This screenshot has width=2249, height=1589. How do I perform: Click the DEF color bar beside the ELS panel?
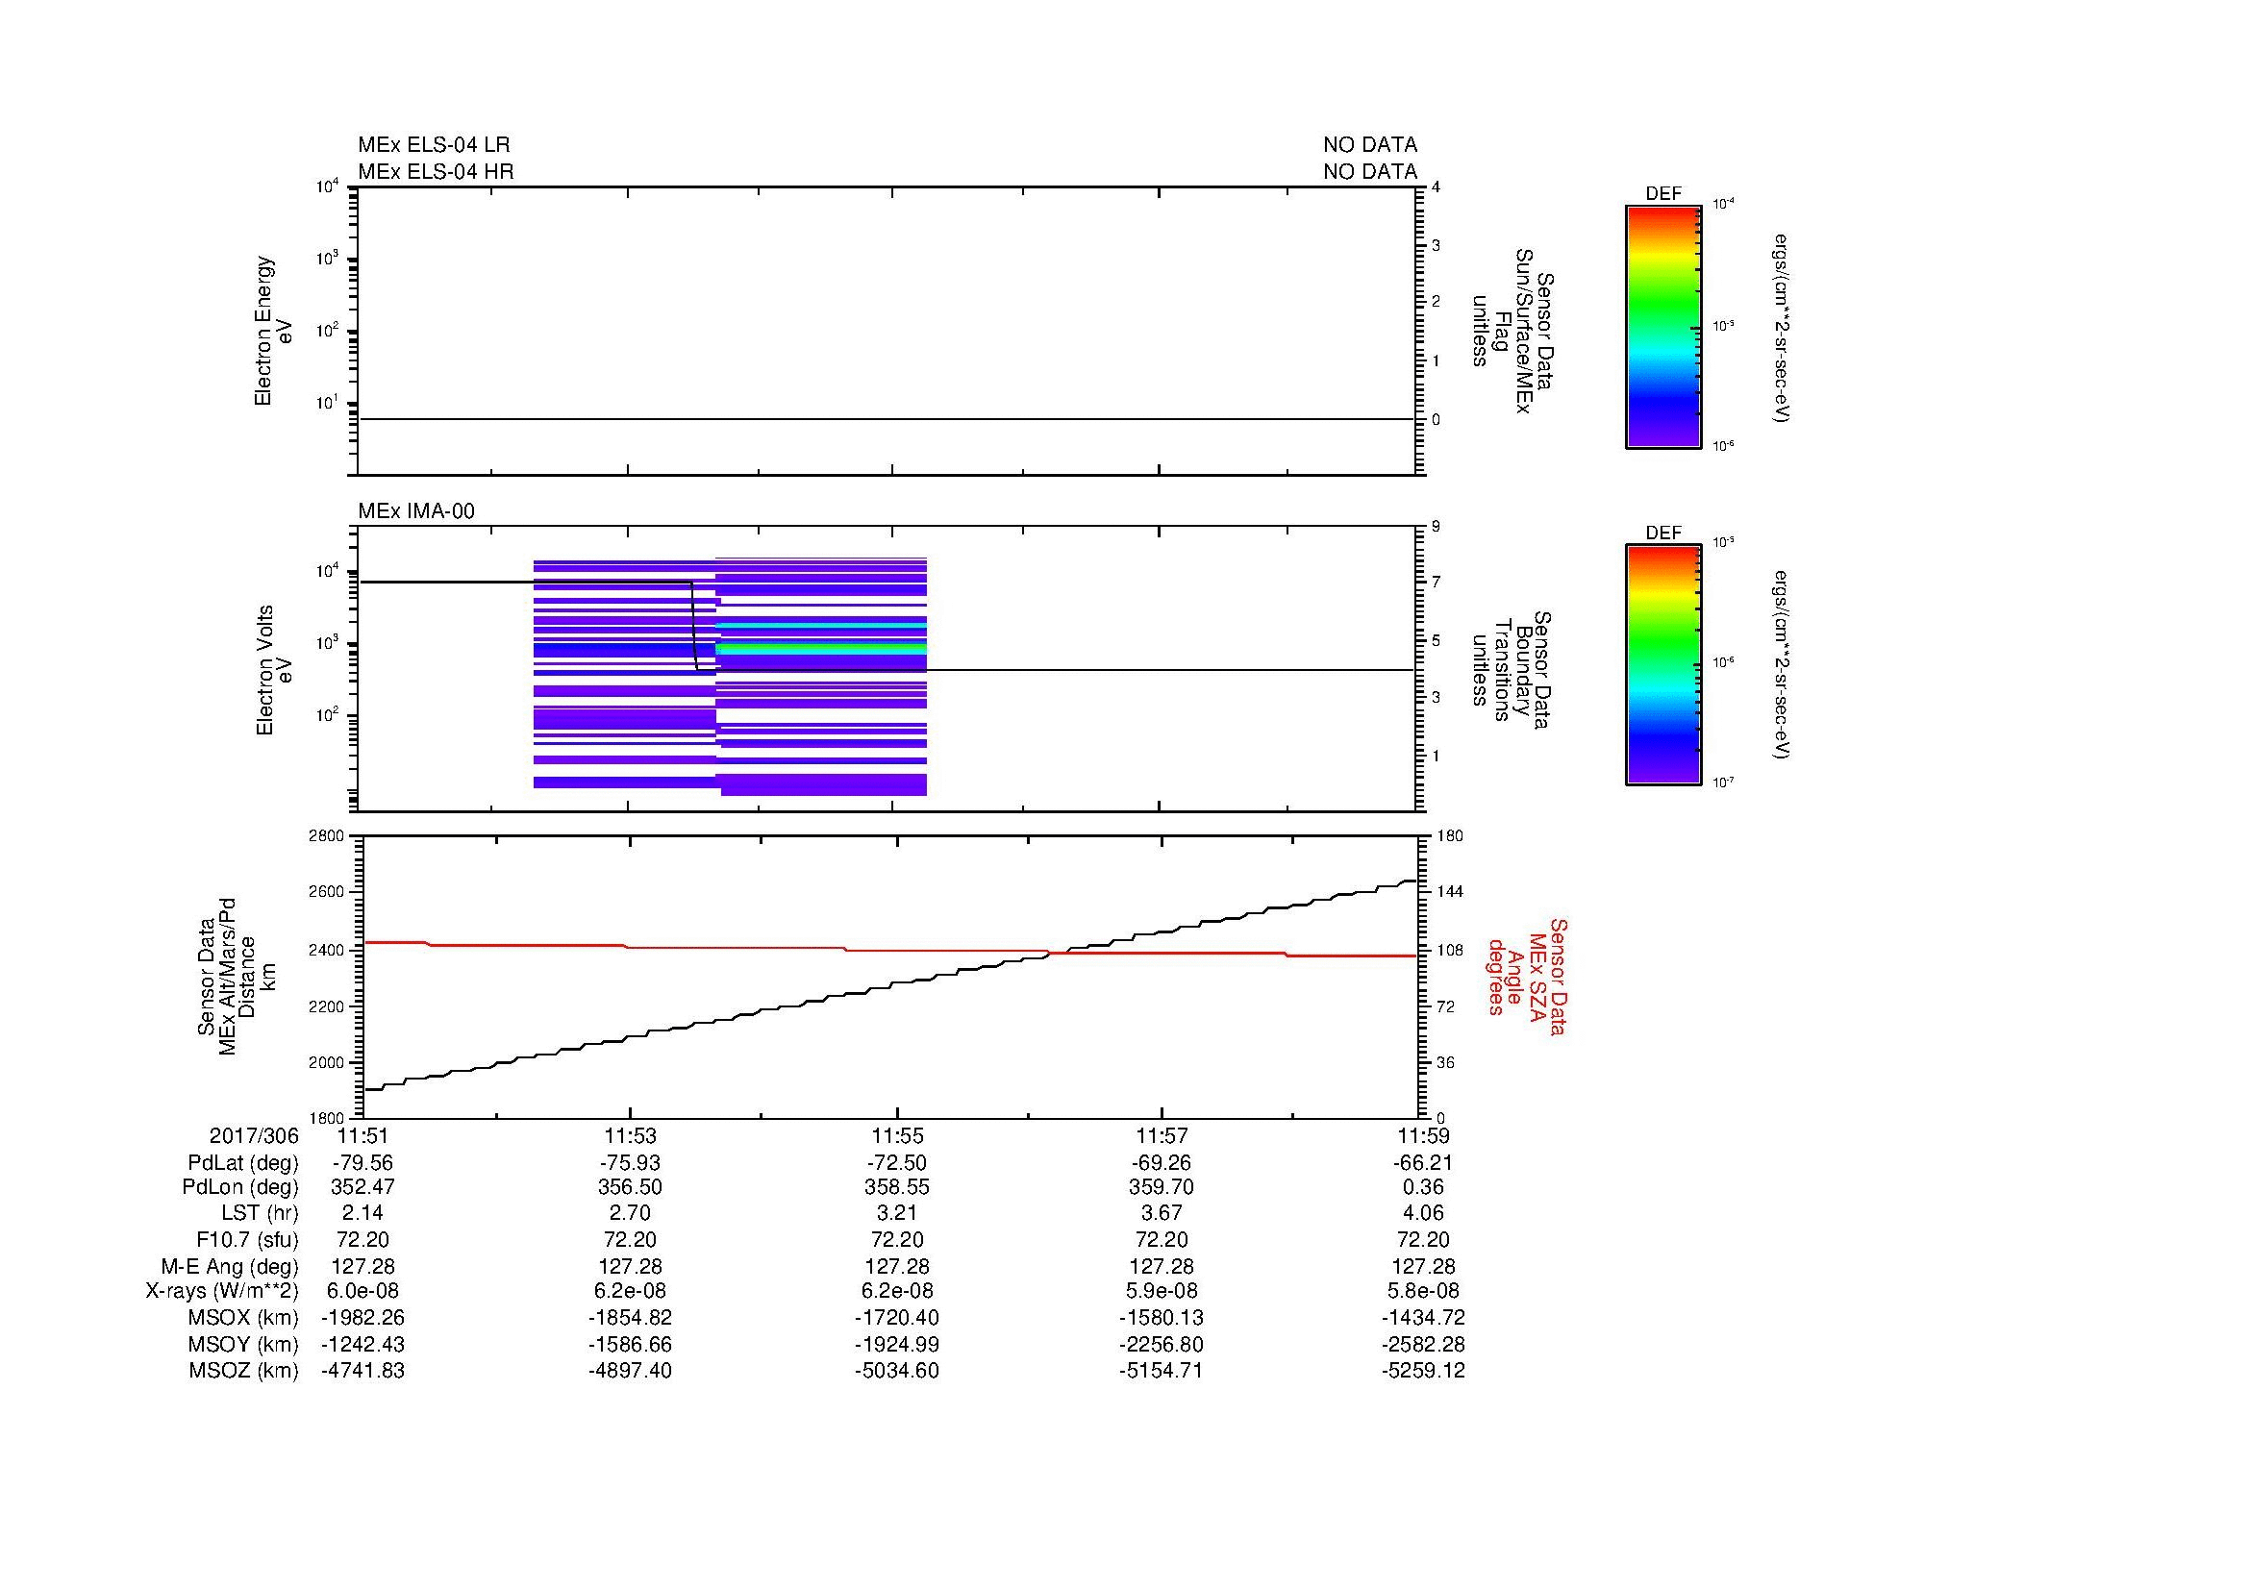tap(1663, 326)
